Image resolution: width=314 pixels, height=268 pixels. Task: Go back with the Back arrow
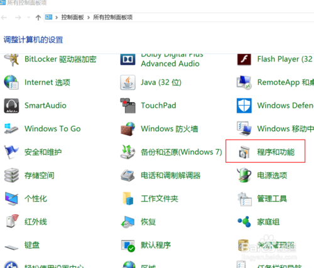[4, 18]
